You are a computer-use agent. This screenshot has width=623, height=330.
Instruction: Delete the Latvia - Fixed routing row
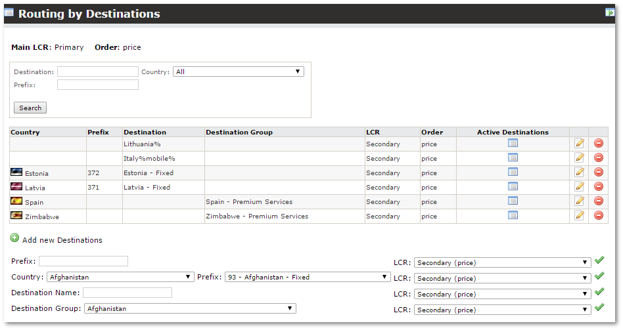[598, 186]
